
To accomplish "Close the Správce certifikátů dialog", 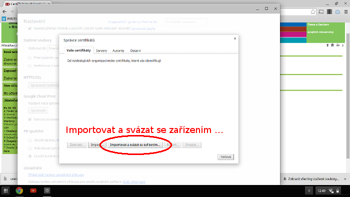I will (x=235, y=38).
